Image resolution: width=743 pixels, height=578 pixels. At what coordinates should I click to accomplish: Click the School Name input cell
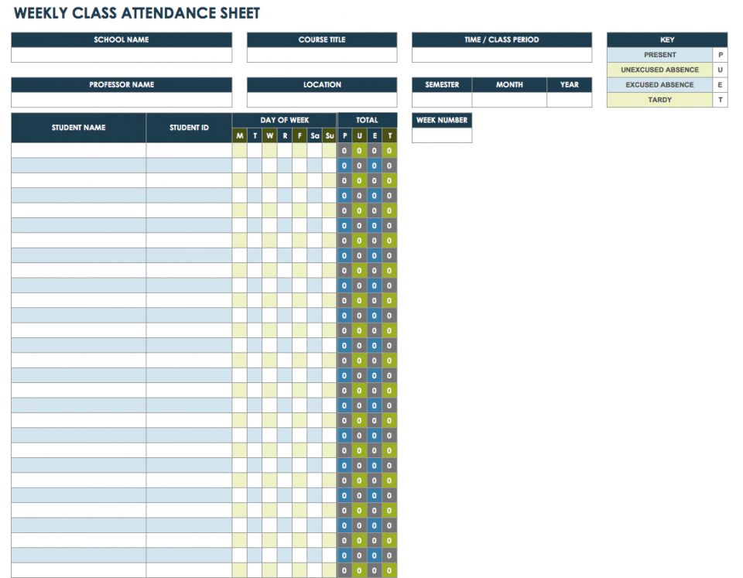122,55
